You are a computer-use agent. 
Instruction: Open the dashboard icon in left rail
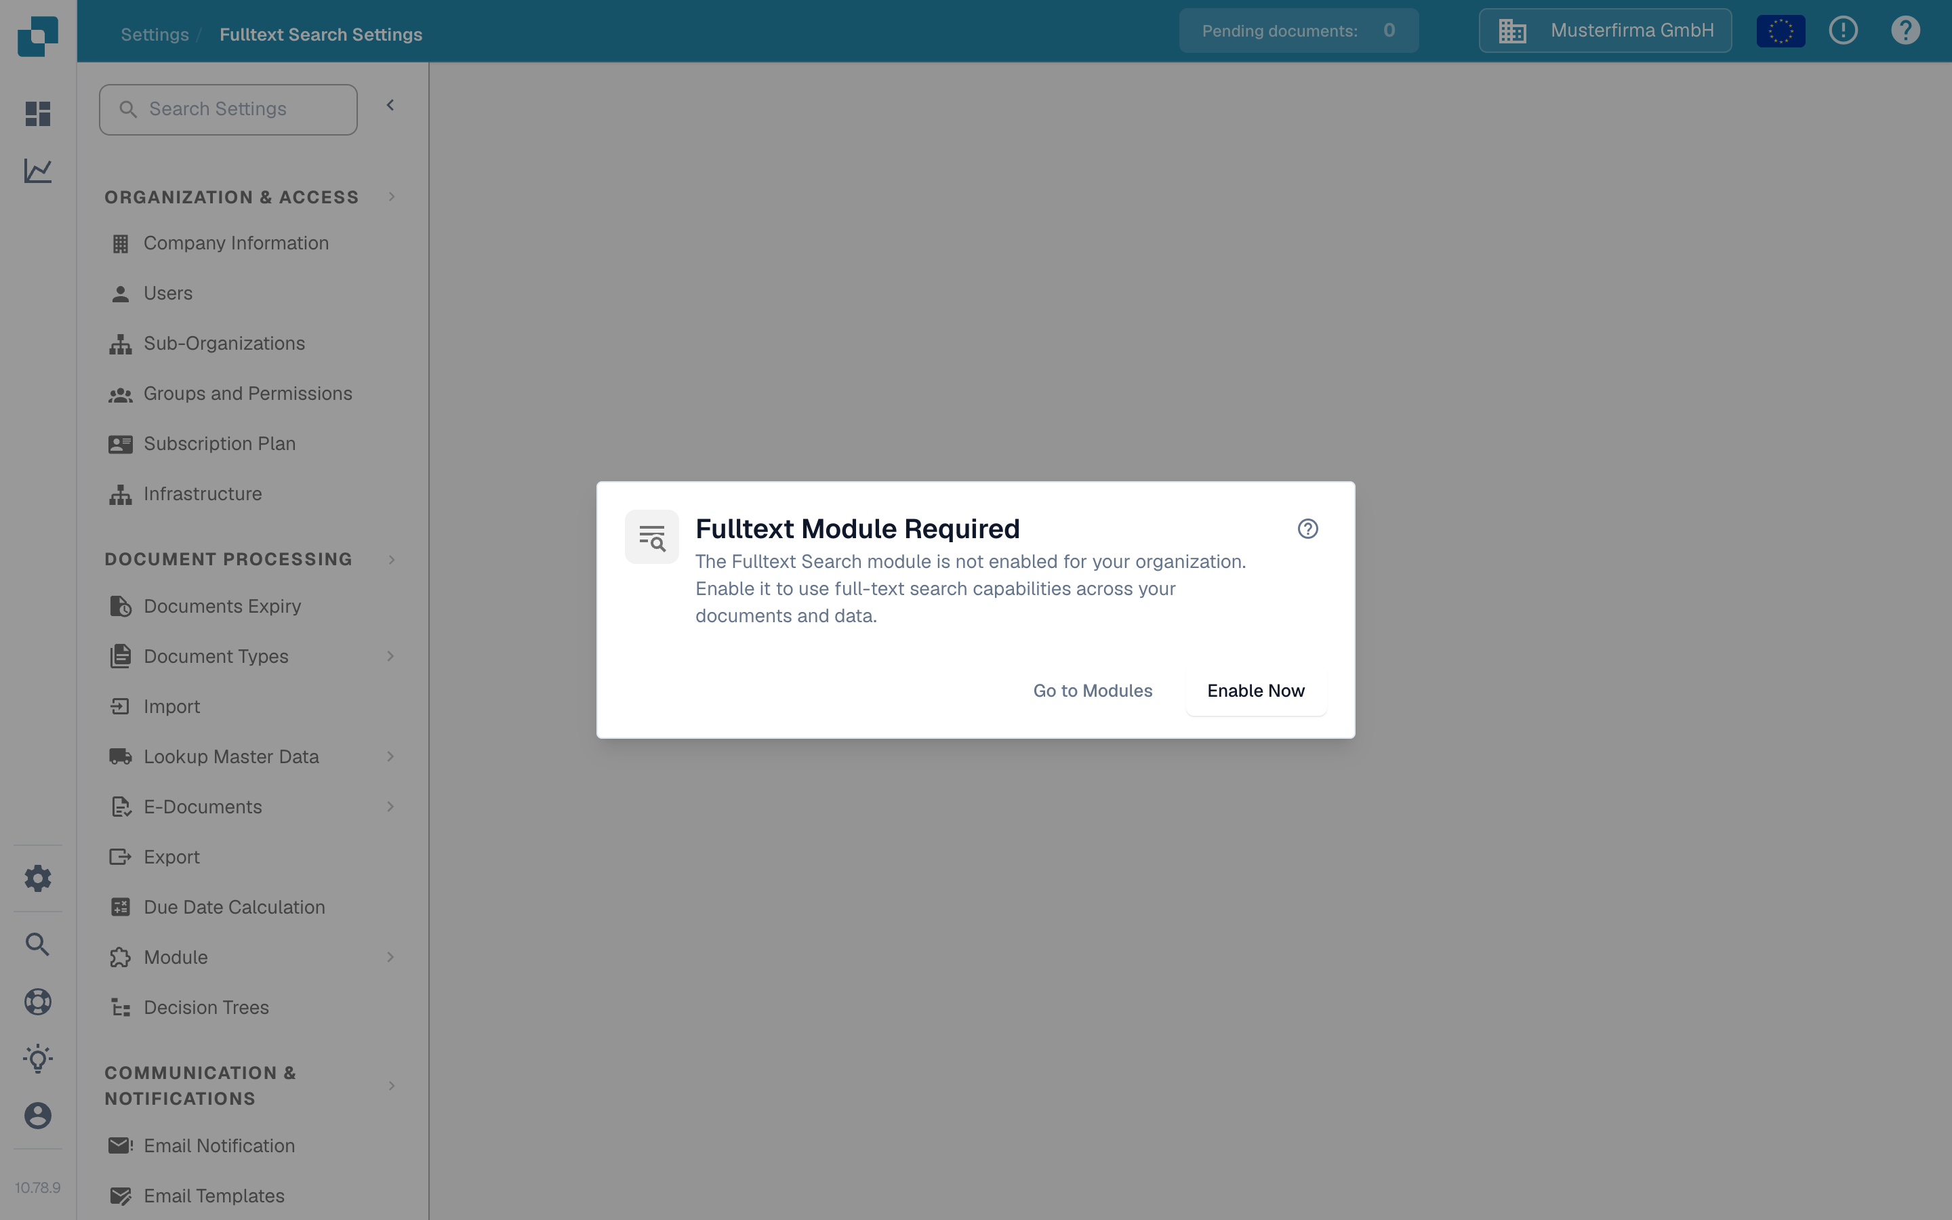point(38,114)
